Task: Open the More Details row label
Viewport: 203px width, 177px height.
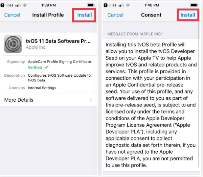Action: coord(19,100)
